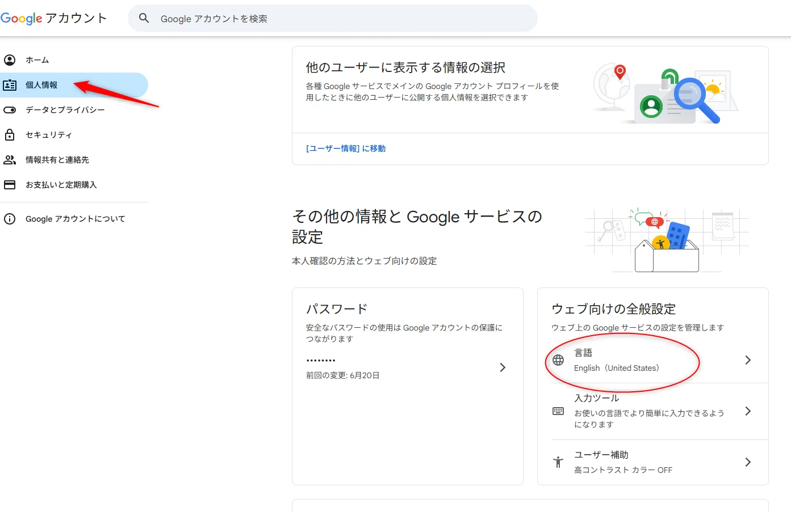Click the accessibility figure icon for ユーザー補助
Image resolution: width=791 pixels, height=512 pixels.
click(558, 462)
